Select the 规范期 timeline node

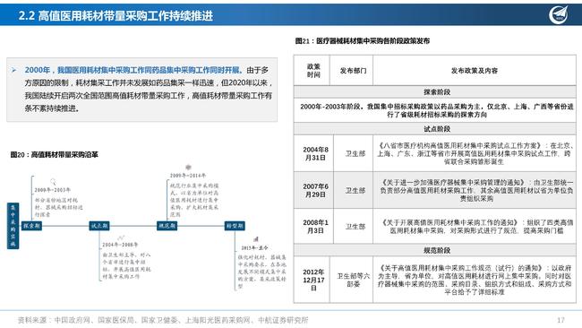[x=167, y=226]
